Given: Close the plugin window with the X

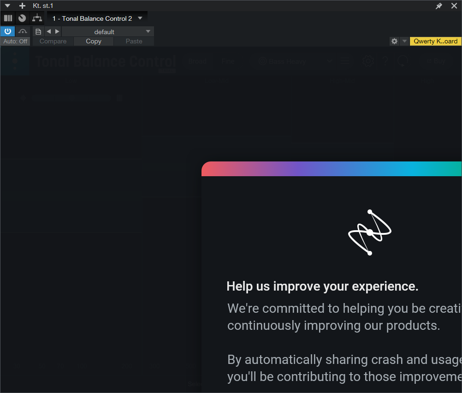Looking at the screenshot, I should click(x=454, y=6).
